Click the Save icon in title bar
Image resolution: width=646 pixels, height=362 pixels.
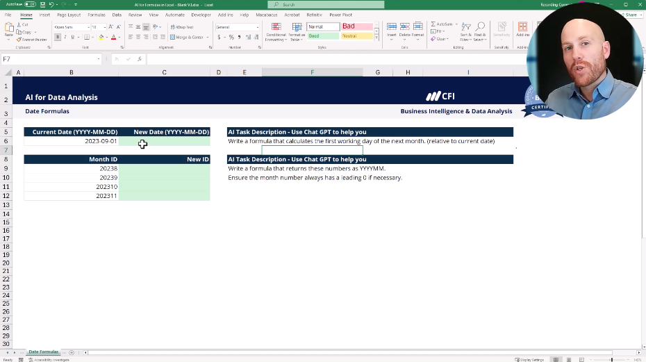coord(42,4)
